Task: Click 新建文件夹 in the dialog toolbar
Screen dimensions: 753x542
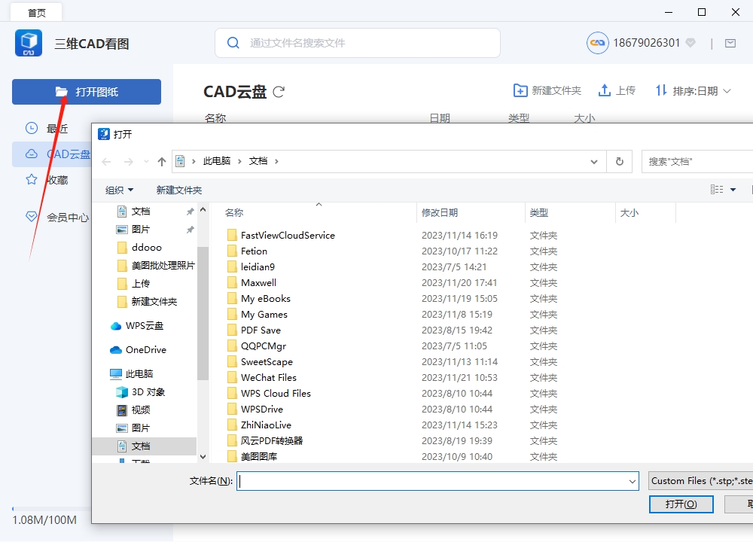Action: [x=178, y=190]
